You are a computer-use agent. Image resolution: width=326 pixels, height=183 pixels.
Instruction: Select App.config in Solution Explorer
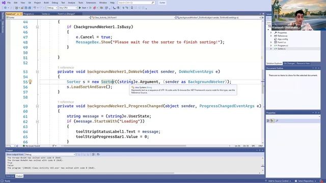[283, 39]
